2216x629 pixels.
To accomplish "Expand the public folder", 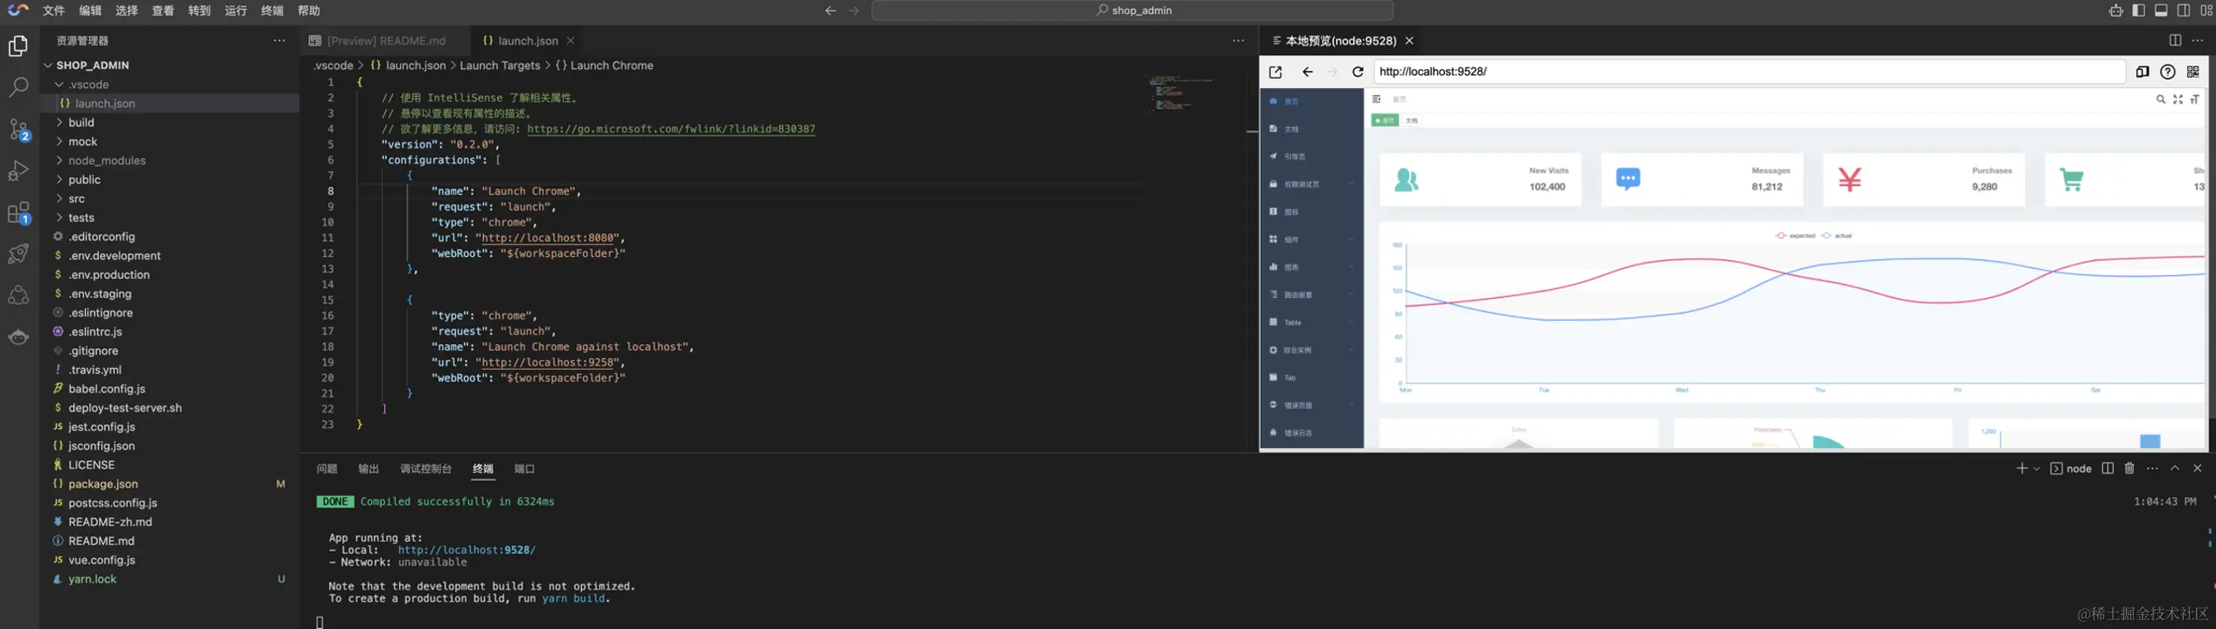I will (x=171, y=179).
